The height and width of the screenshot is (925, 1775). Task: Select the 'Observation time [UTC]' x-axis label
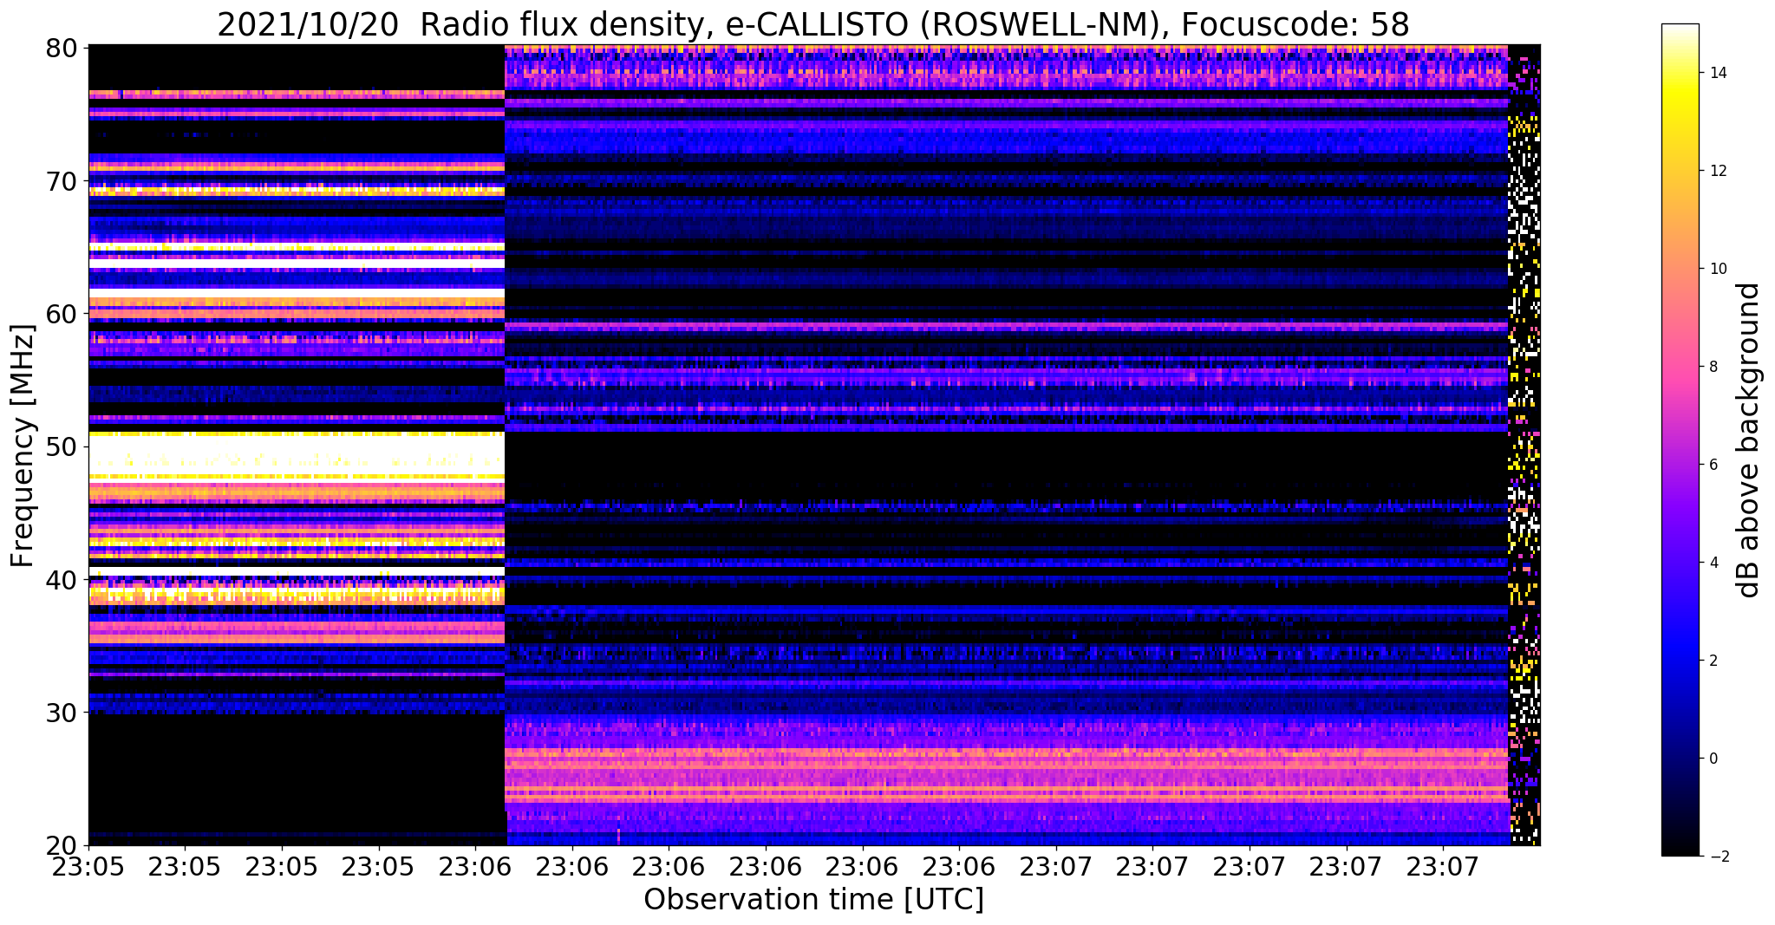pyautogui.click(x=813, y=899)
